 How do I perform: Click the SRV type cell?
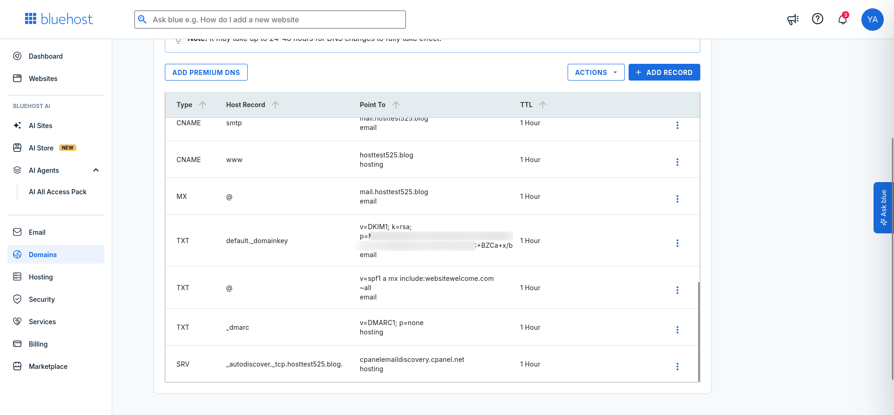(x=183, y=364)
